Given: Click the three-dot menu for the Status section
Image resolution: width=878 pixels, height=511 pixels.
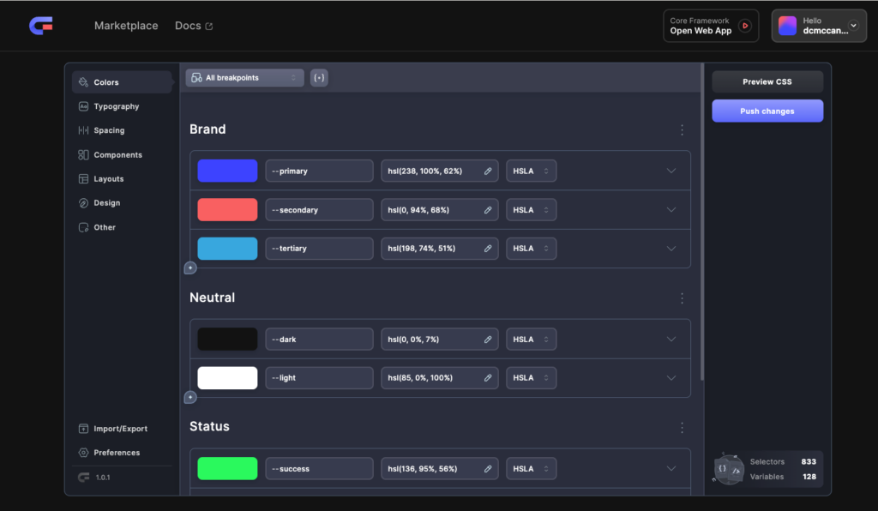Looking at the screenshot, I should (x=682, y=427).
